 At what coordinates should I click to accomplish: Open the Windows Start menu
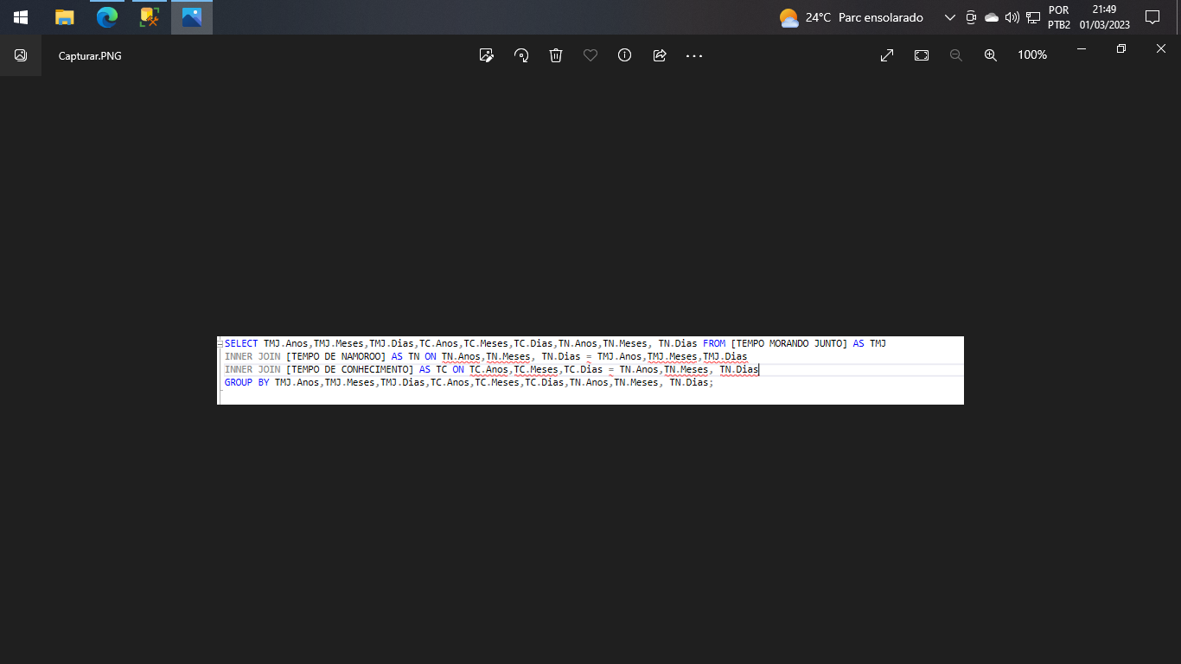(21, 17)
